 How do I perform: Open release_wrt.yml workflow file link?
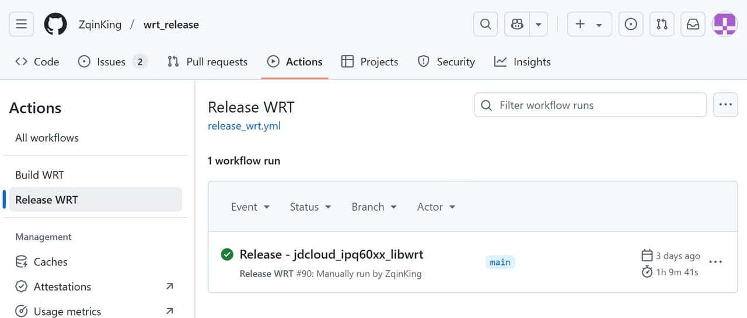[244, 125]
